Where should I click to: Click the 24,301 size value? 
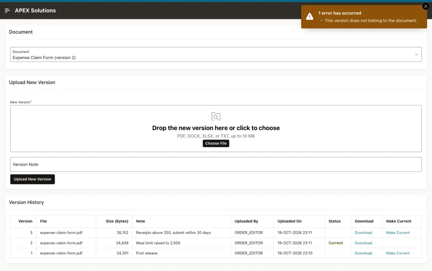pyautogui.click(x=122, y=253)
